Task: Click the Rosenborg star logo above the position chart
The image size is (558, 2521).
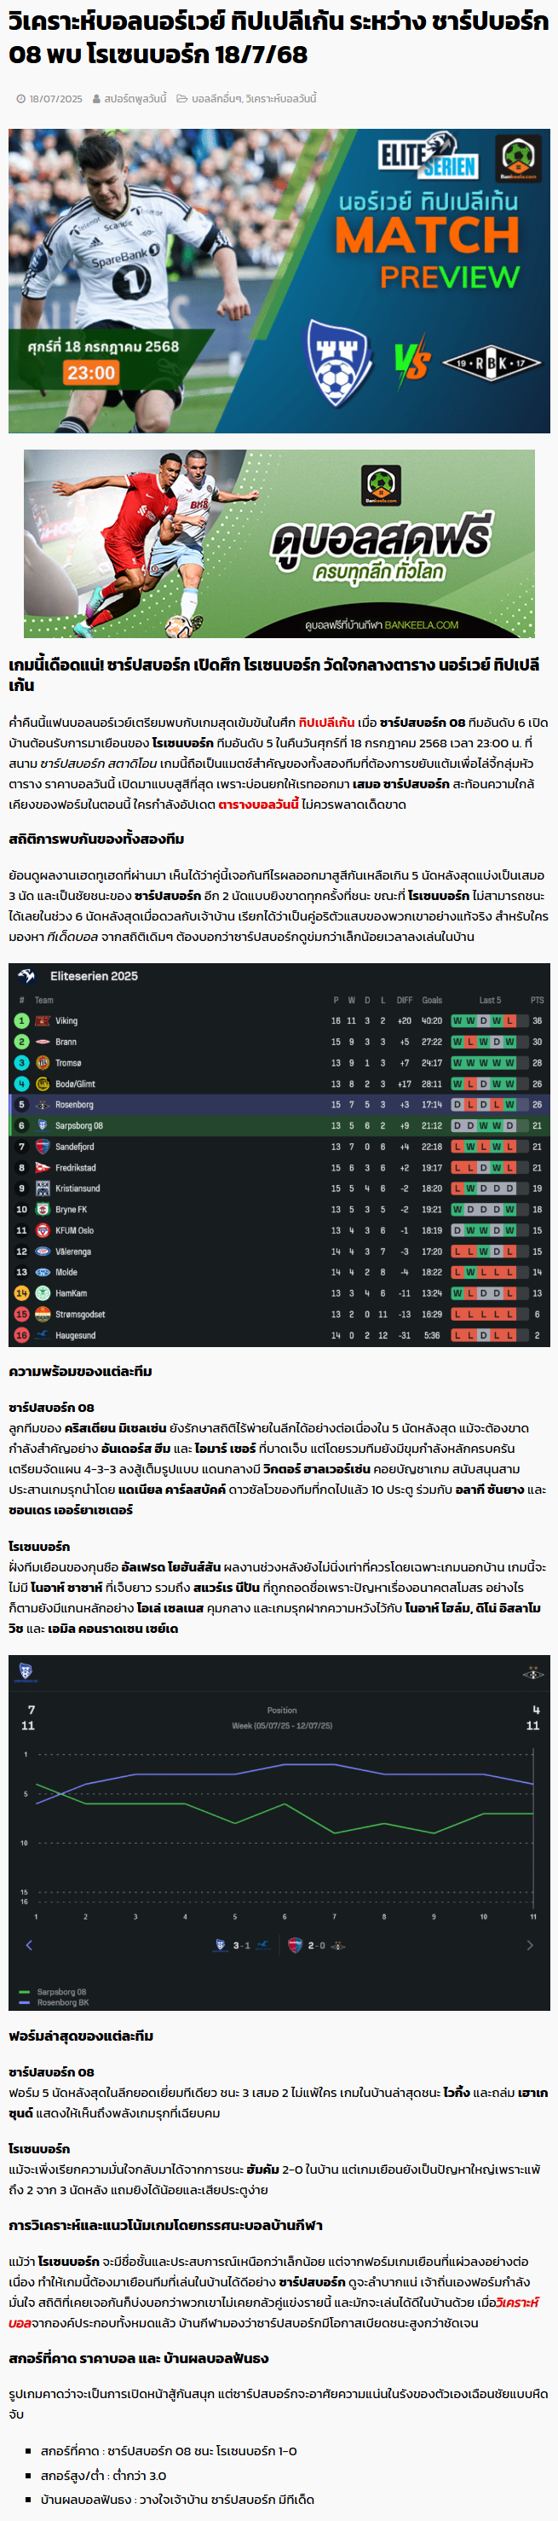Action: [532, 1672]
